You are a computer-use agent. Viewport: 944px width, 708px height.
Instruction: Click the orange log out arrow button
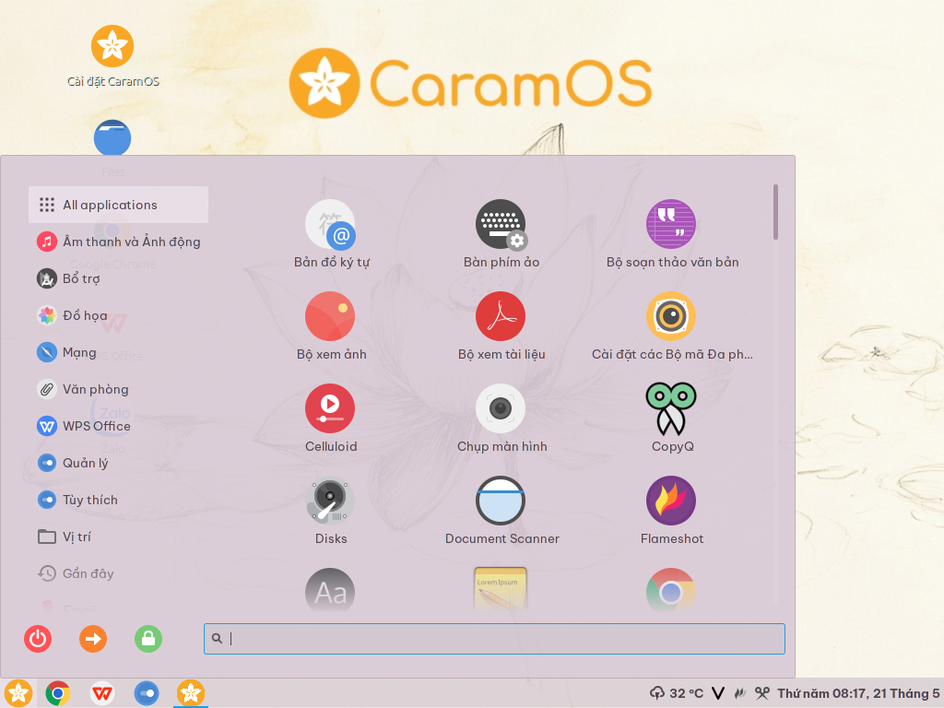pyautogui.click(x=93, y=639)
